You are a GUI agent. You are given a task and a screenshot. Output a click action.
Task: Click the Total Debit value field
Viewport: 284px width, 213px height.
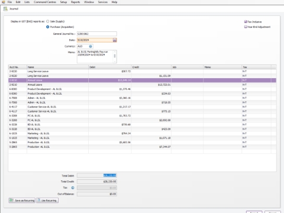(x=97, y=175)
